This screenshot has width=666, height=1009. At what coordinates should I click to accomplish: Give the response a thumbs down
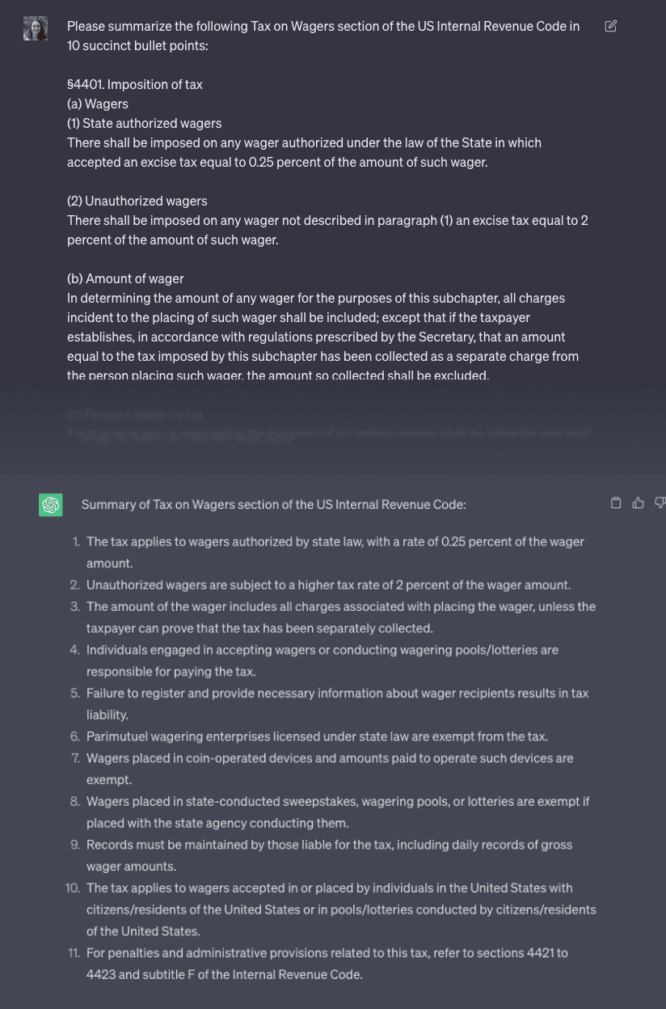pos(660,503)
